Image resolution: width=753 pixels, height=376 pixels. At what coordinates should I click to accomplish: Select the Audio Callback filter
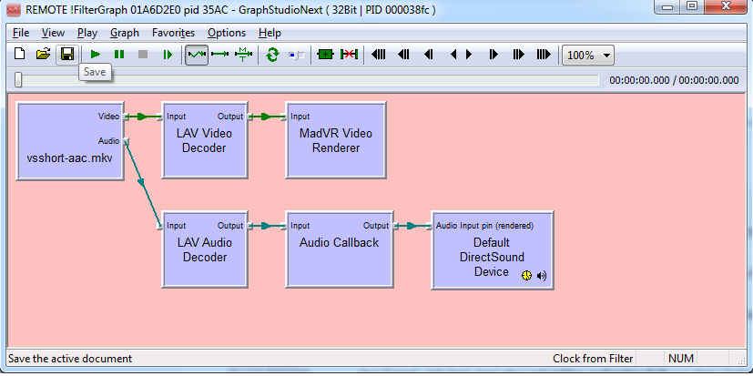pos(340,249)
